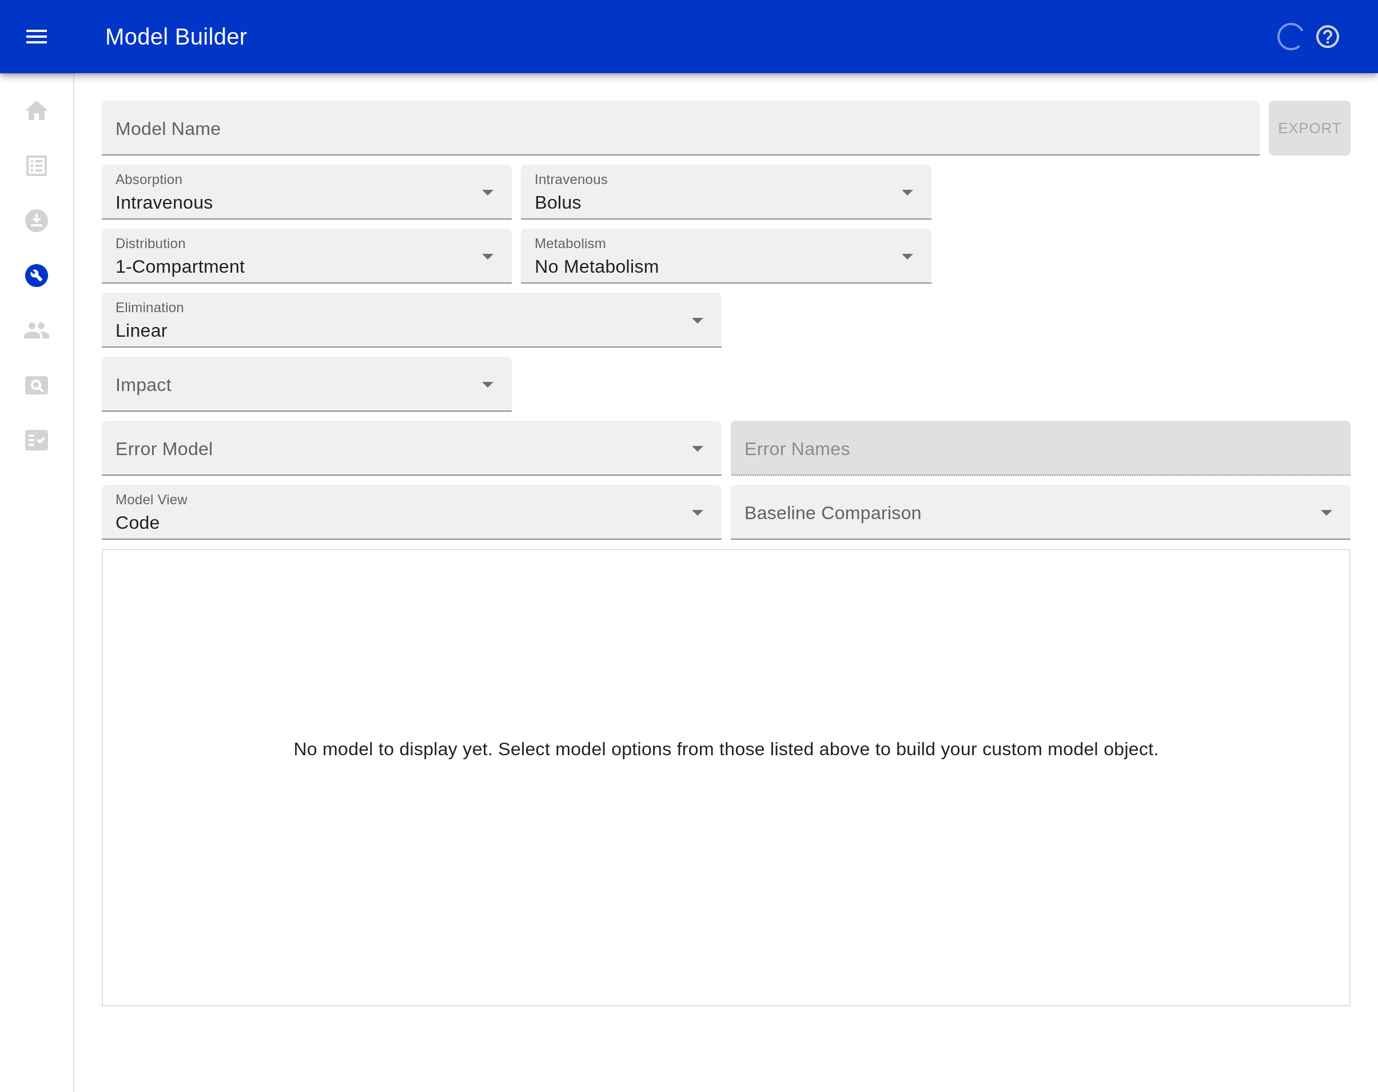Open the data list sidebar icon

(x=37, y=166)
